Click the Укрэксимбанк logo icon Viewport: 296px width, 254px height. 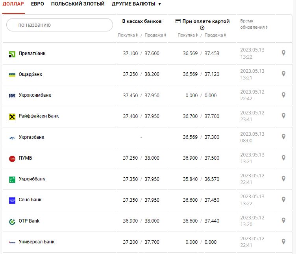pos(12,96)
